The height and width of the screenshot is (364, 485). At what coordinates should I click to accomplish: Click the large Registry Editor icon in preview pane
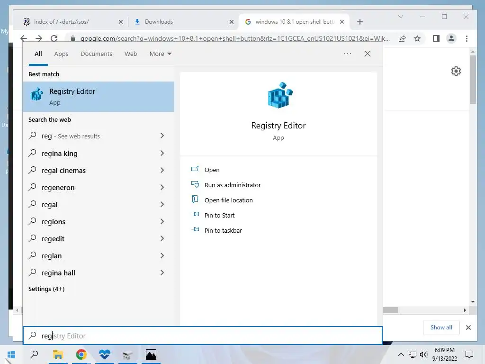280,95
